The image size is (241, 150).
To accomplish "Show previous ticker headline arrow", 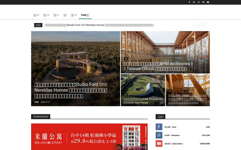I will click(199, 25).
